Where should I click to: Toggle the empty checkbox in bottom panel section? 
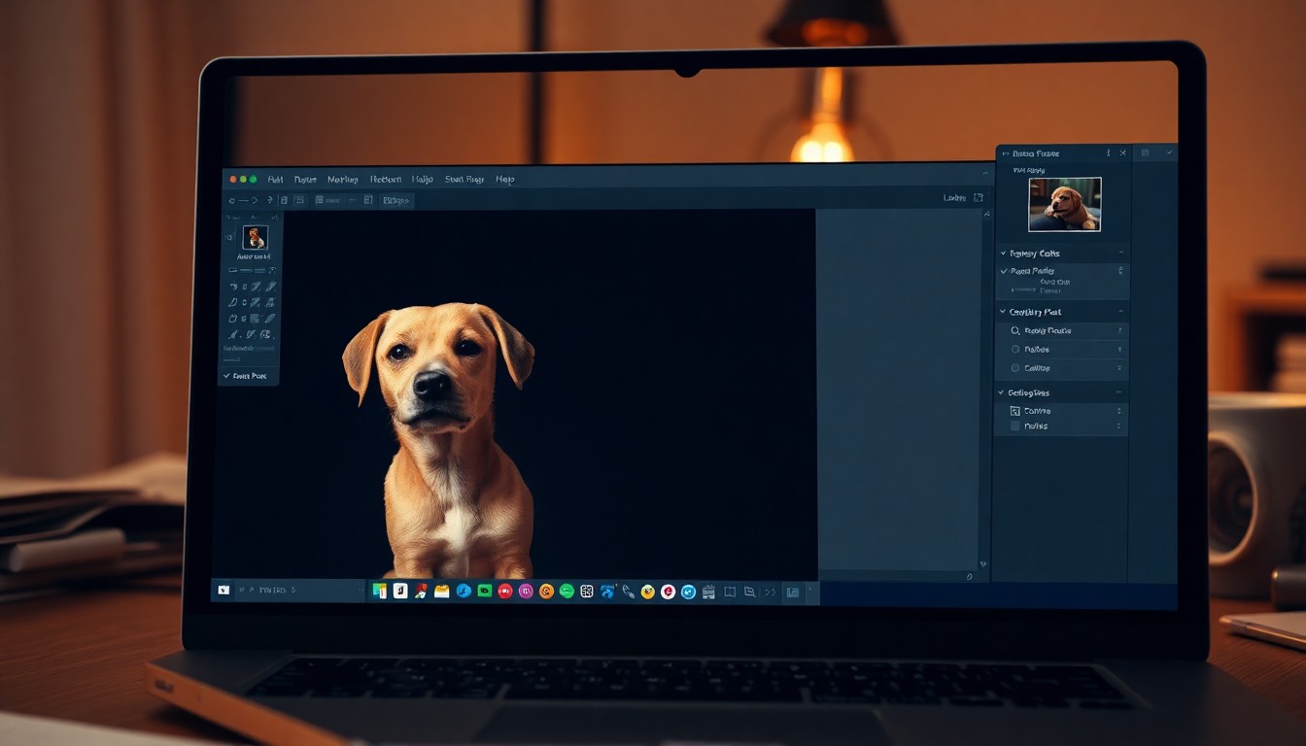[x=1015, y=426]
